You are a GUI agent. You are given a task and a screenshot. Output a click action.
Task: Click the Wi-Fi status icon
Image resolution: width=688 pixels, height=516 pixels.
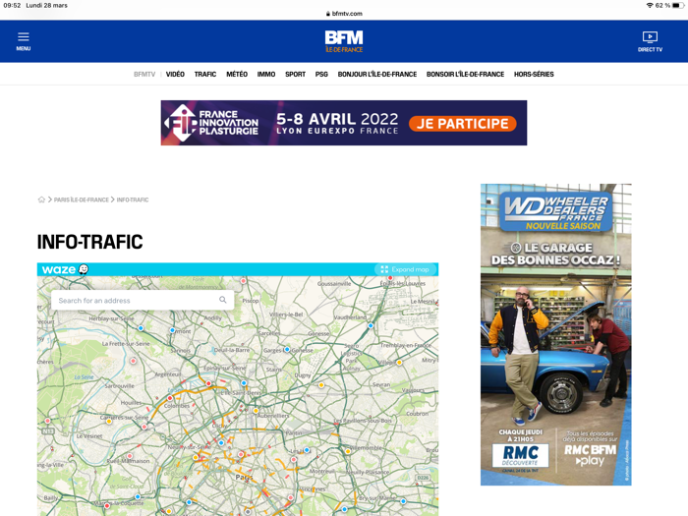point(650,5)
